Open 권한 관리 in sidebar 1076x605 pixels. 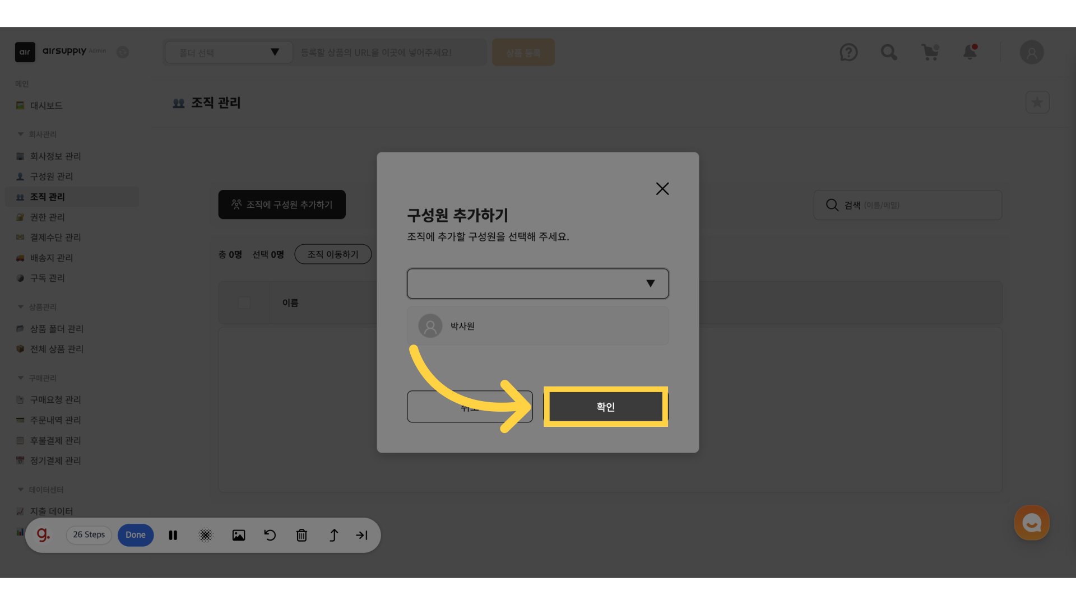(x=48, y=217)
